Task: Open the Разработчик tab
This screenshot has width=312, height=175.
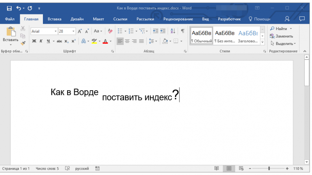Action: click(229, 19)
